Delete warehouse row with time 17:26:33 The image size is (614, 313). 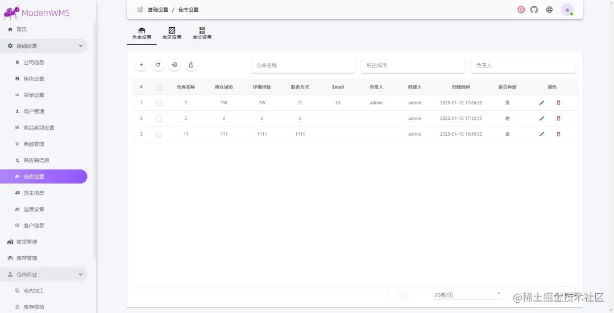558,103
